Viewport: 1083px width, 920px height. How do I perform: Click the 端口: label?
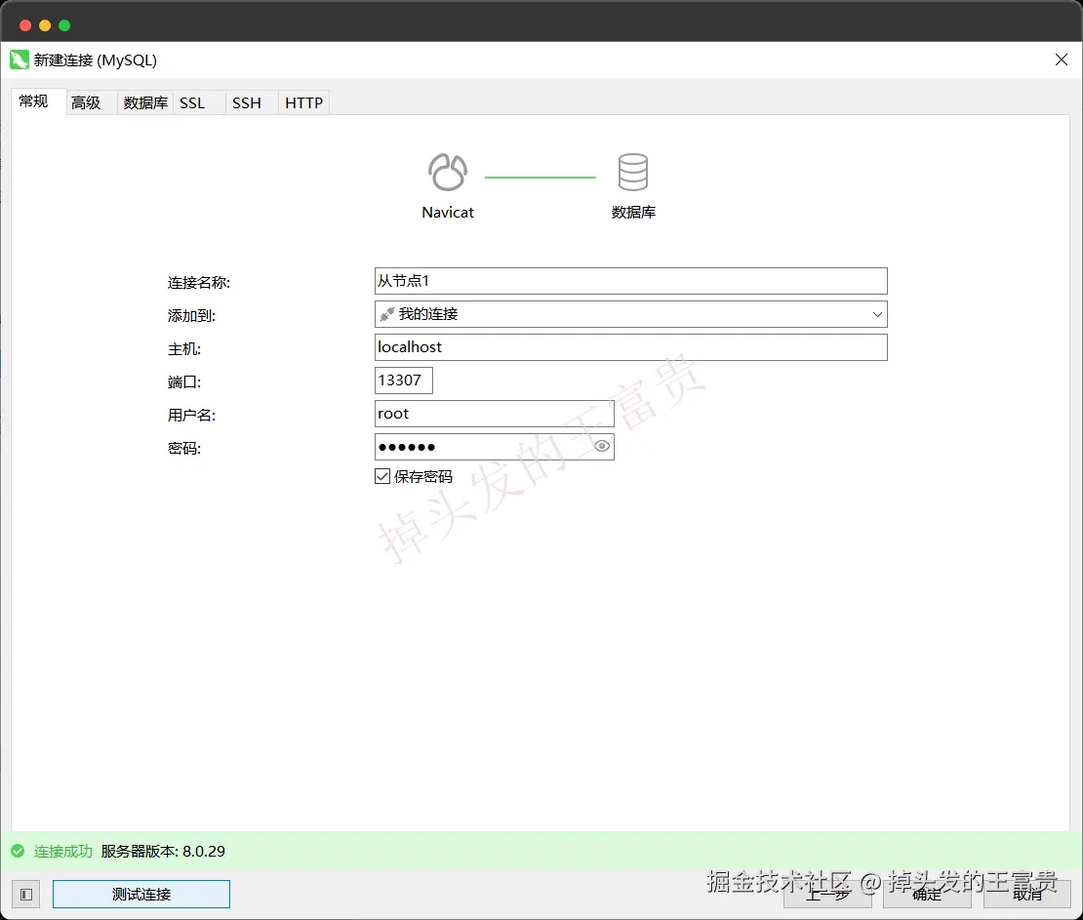pos(184,382)
